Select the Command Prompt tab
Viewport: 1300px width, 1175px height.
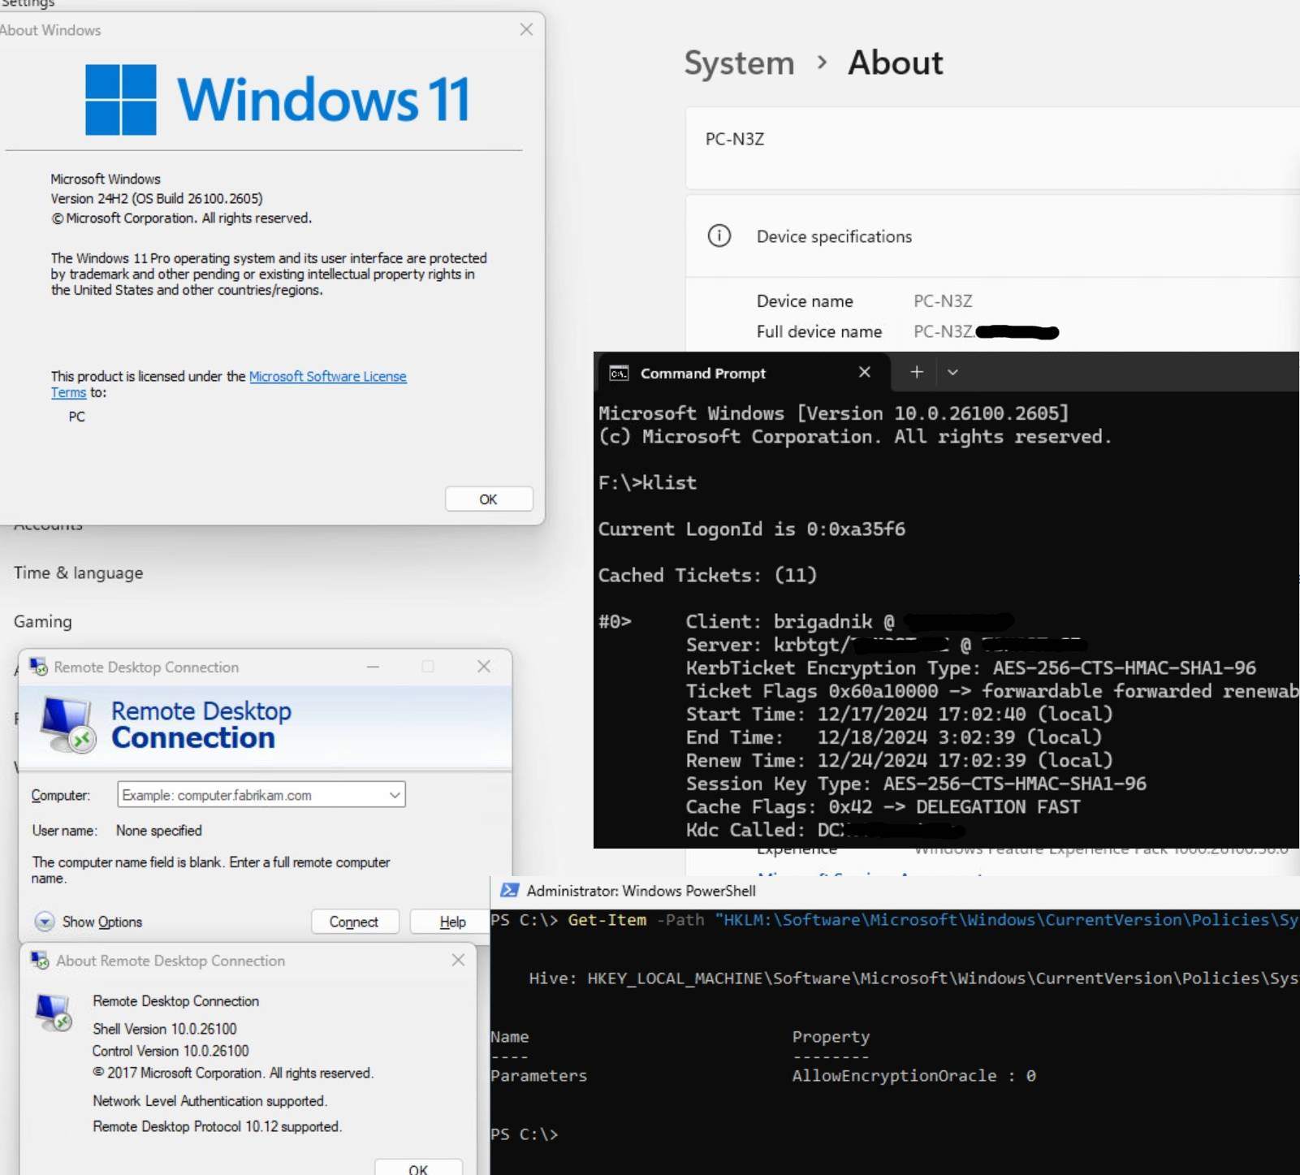click(742, 373)
